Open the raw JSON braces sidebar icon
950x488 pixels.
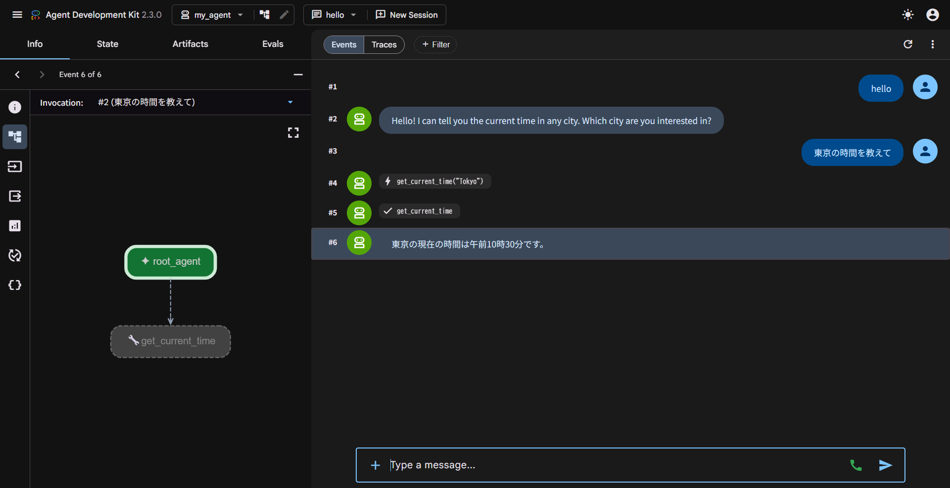[15, 285]
